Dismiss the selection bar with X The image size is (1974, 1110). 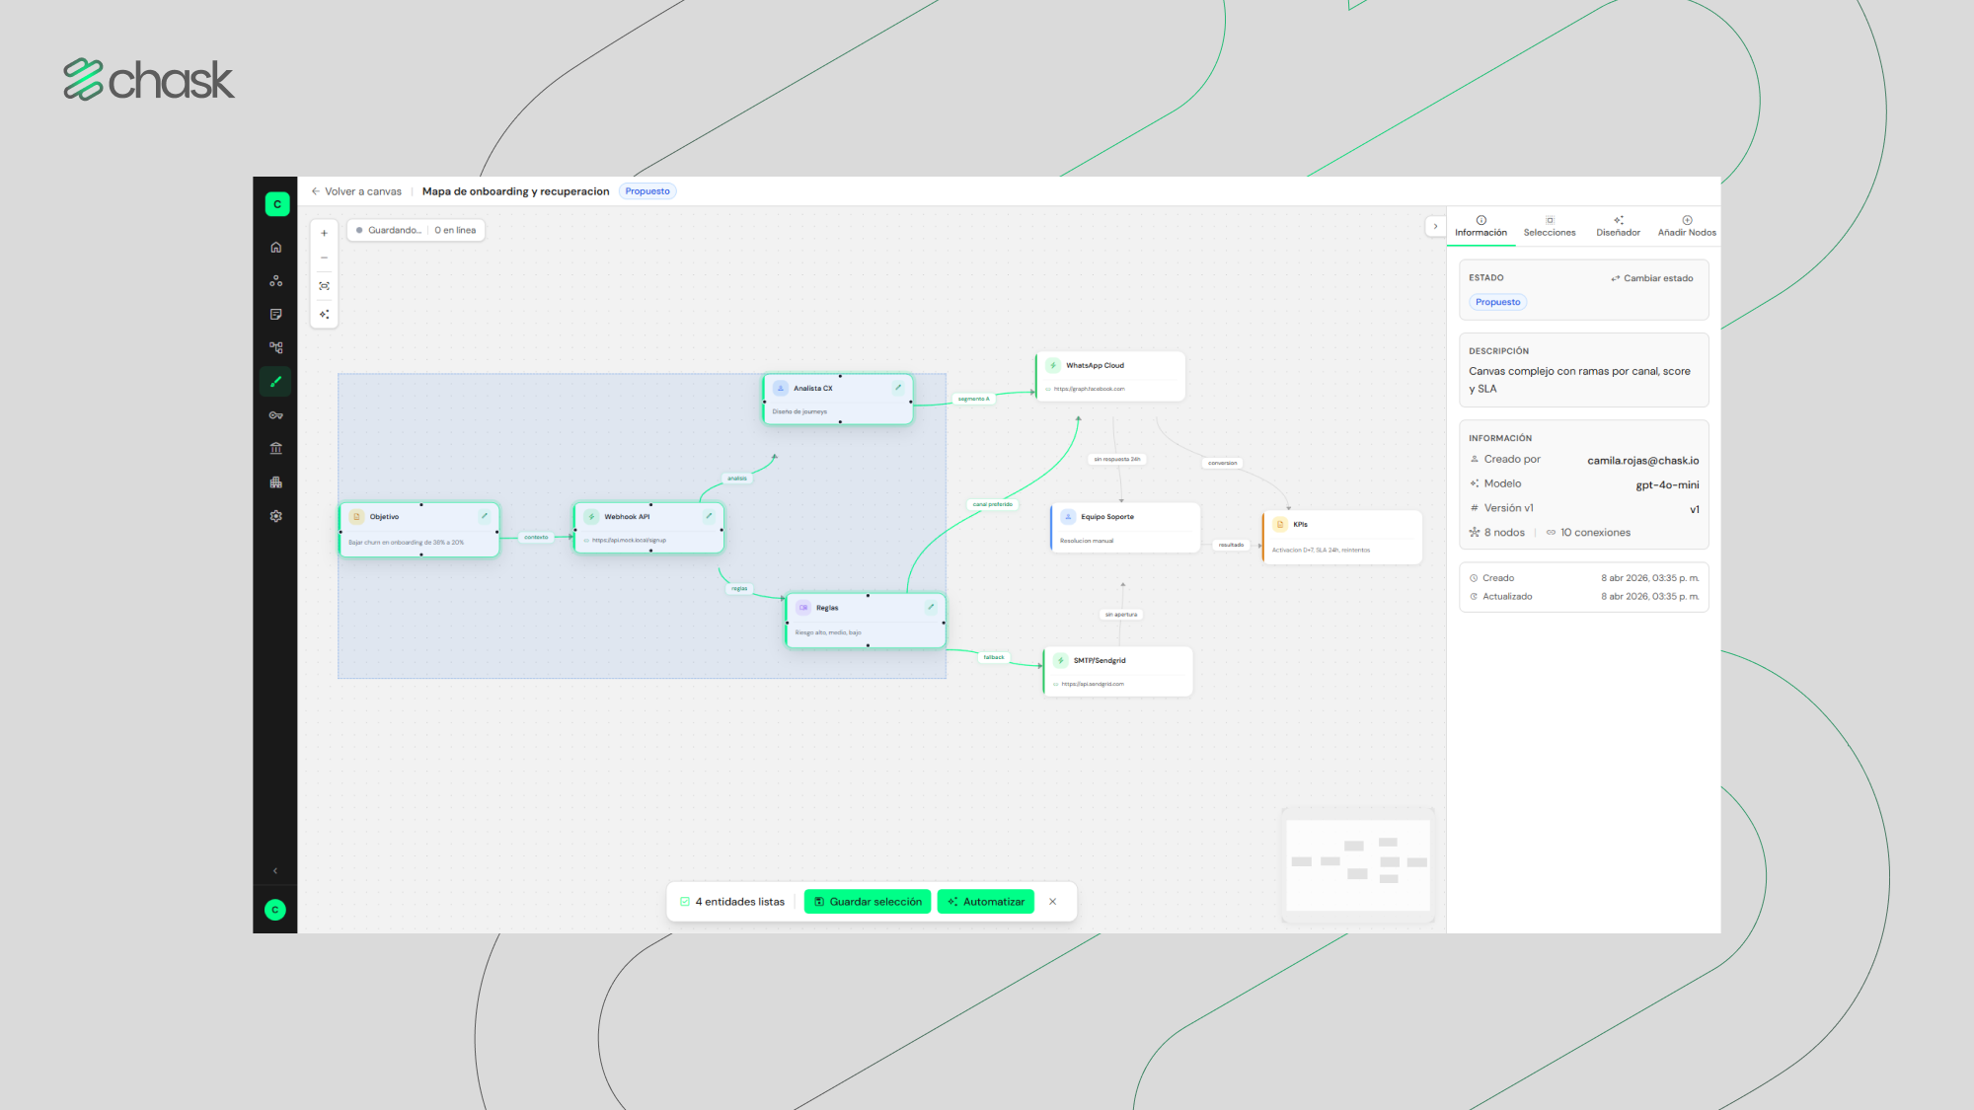[x=1053, y=902]
